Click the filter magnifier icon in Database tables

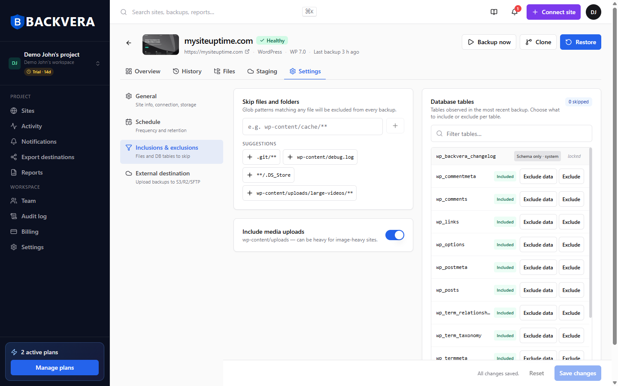(x=439, y=133)
